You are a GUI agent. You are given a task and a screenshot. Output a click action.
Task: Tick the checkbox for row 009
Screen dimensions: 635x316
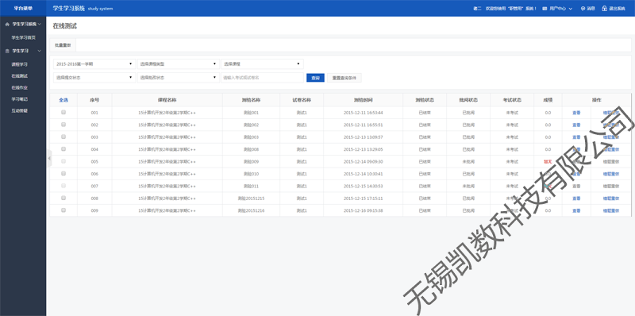coord(63,210)
